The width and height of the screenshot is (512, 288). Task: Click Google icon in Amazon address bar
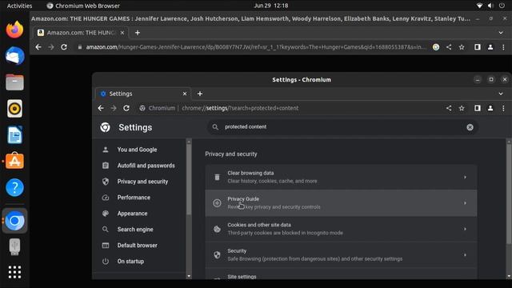(436, 47)
